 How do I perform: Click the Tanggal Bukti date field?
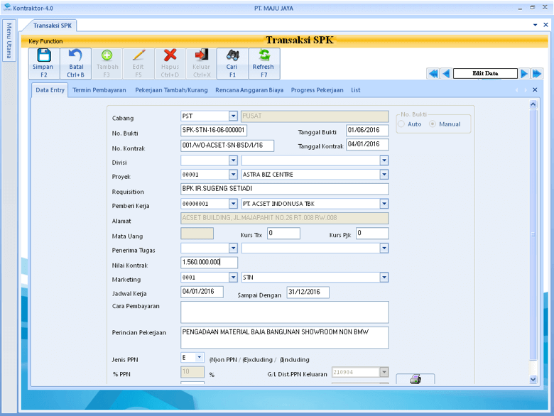point(367,131)
